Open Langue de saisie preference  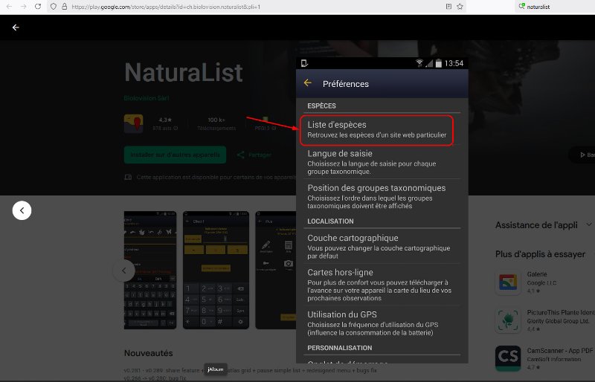click(382, 162)
